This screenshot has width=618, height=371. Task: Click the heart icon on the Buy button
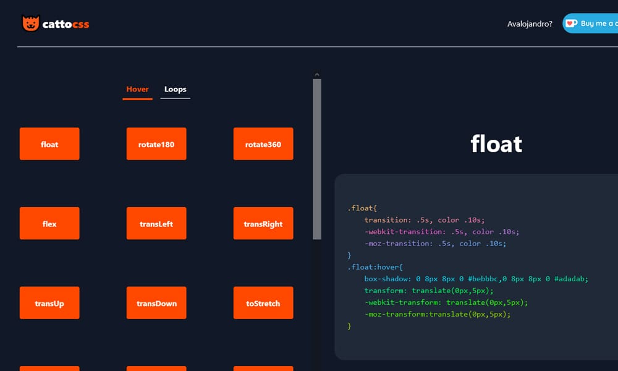(570, 23)
